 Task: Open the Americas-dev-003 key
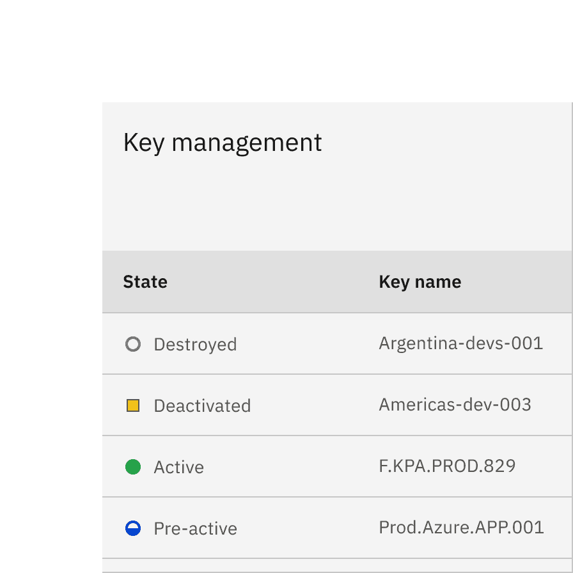455,405
